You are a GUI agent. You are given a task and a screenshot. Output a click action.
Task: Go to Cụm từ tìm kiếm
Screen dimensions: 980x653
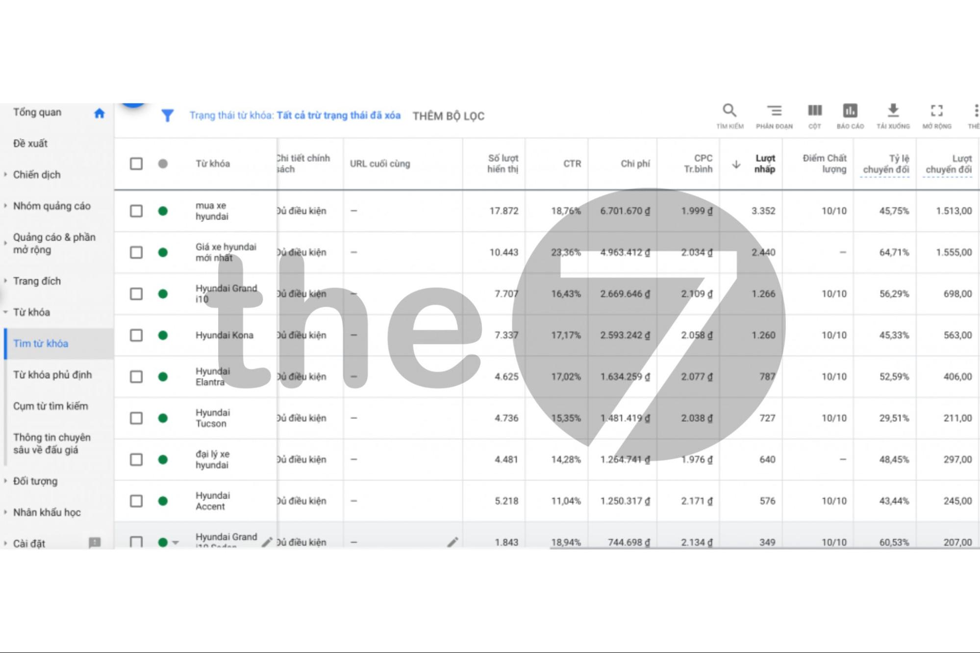pyautogui.click(x=50, y=406)
